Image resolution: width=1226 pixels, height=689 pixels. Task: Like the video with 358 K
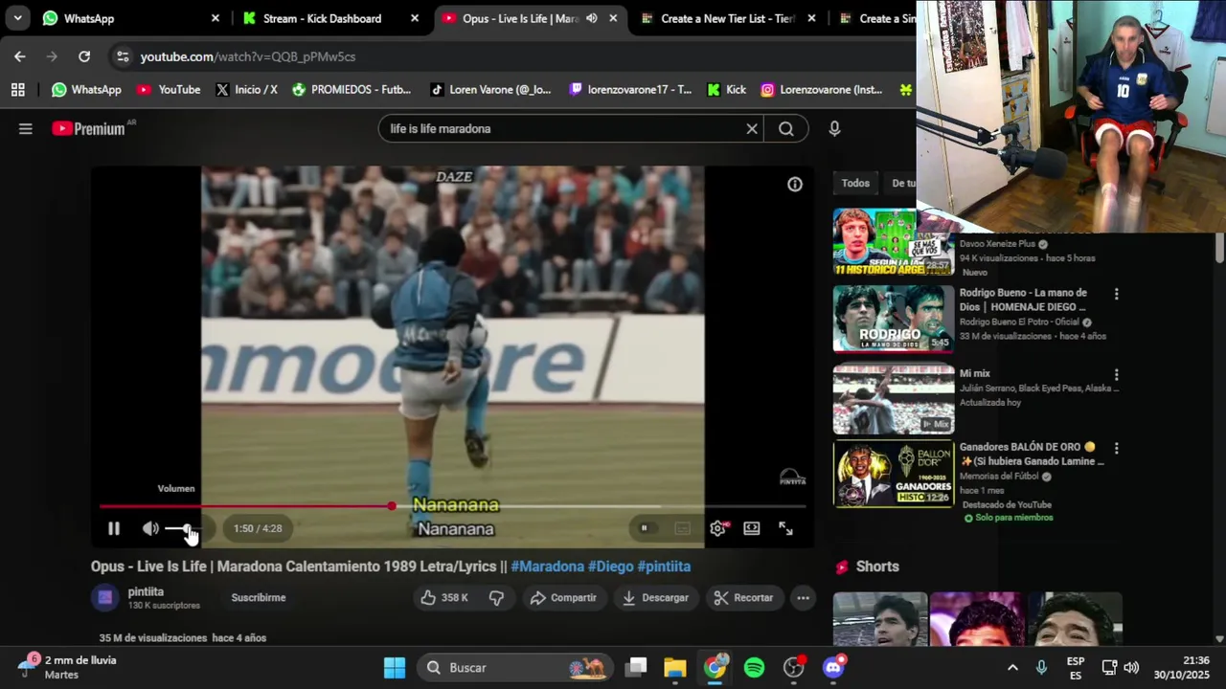444,597
